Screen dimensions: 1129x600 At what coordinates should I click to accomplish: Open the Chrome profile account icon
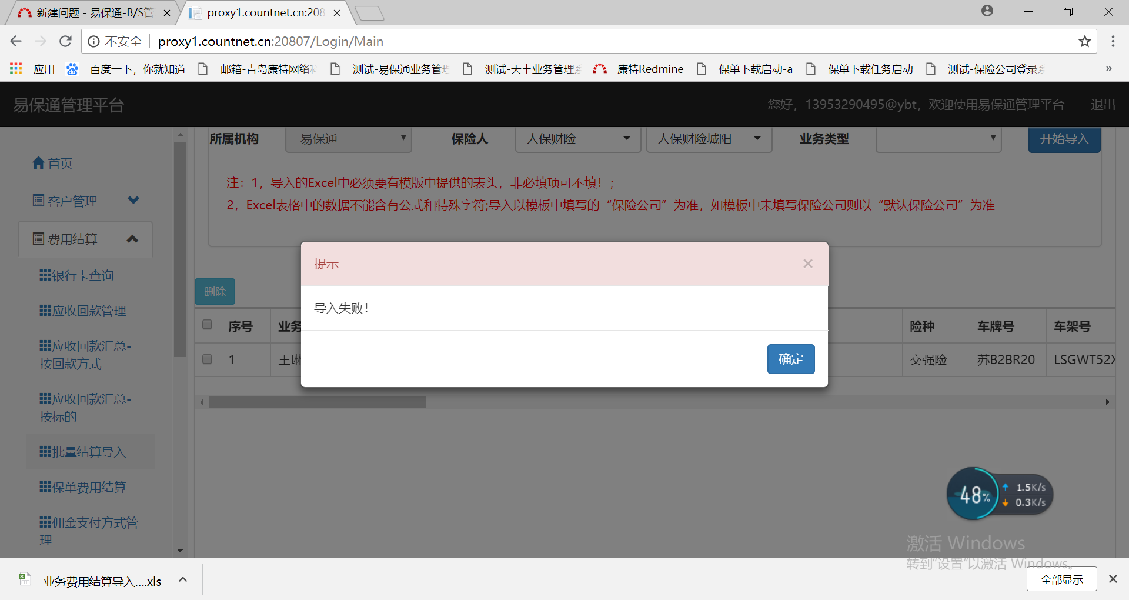[987, 11]
